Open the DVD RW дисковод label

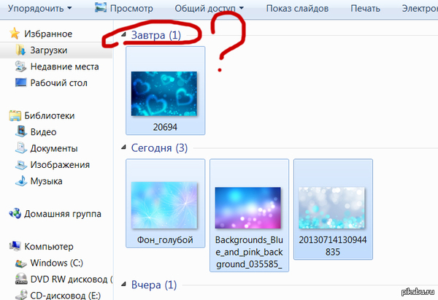point(72,279)
